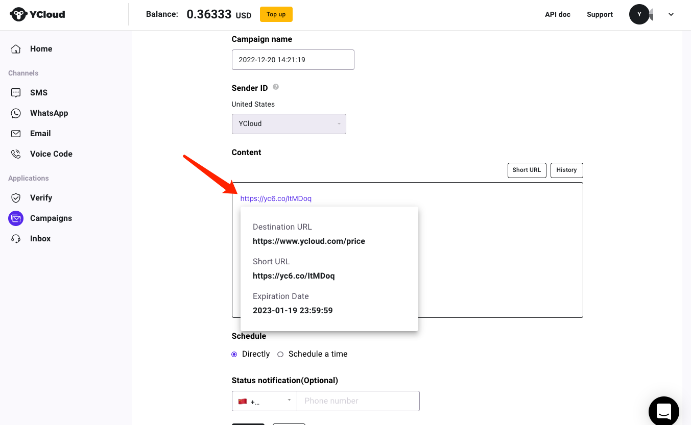Click the user avatar Y
The image size is (691, 425).
click(639, 14)
